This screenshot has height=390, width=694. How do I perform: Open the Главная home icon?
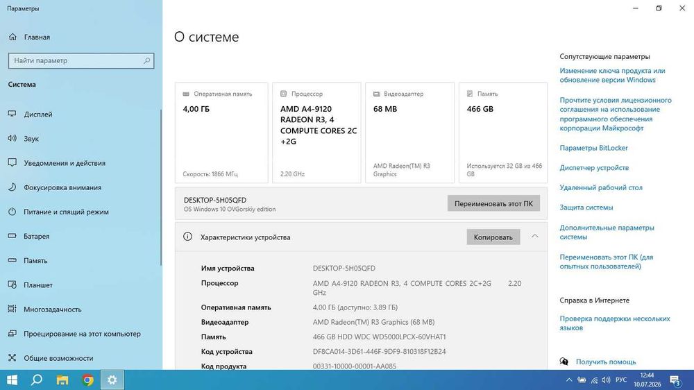(x=12, y=37)
